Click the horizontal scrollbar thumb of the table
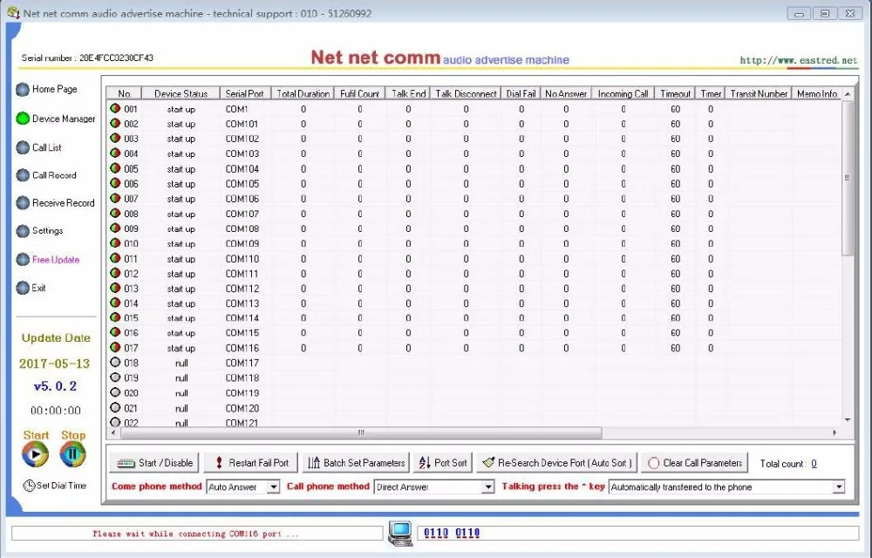Image resolution: width=872 pixels, height=558 pixels. point(360,432)
